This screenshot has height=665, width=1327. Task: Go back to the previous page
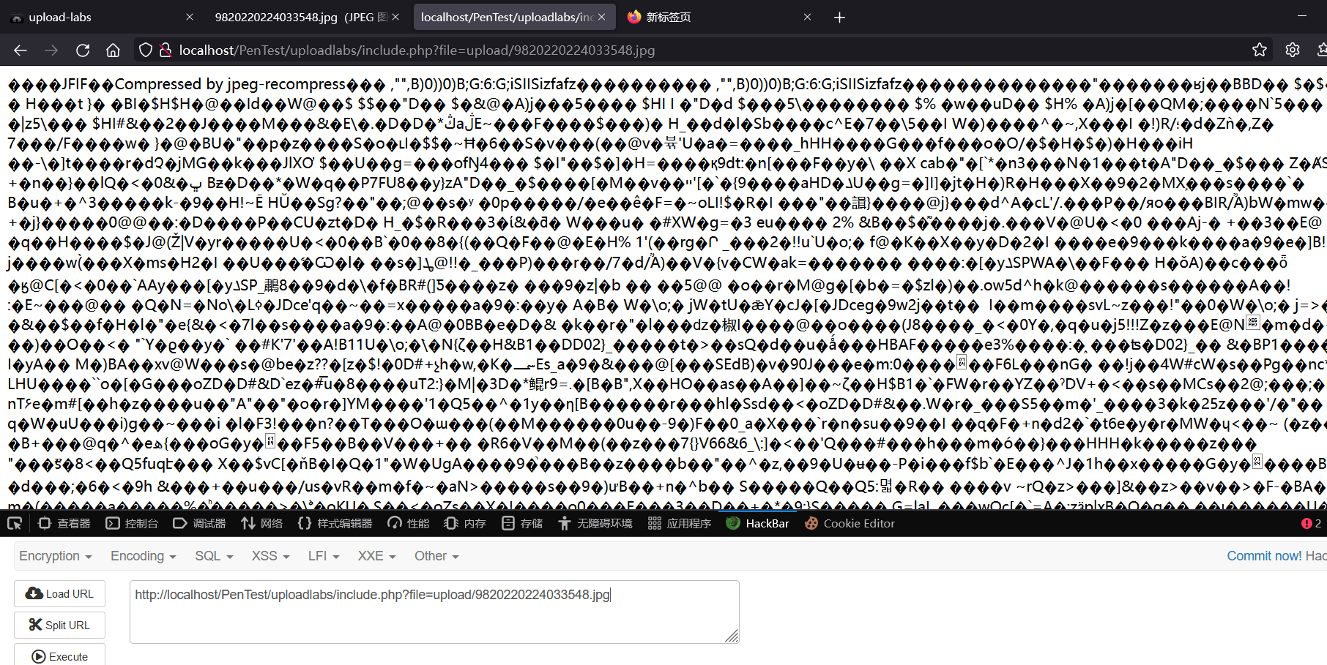pyautogui.click(x=21, y=50)
